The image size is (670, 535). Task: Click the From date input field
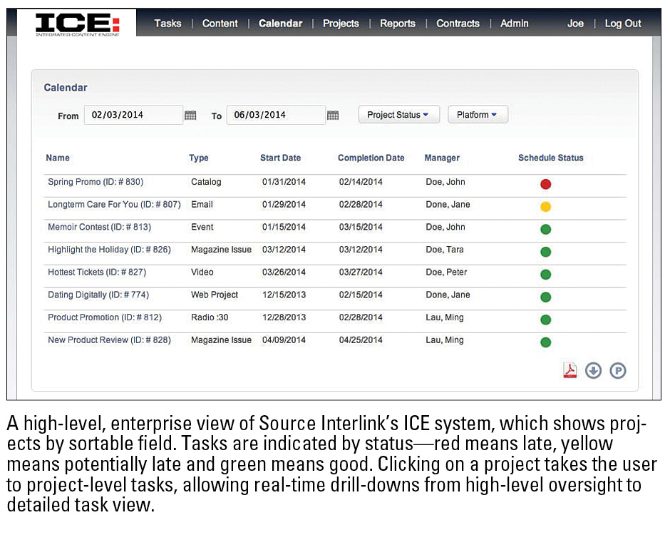(133, 115)
